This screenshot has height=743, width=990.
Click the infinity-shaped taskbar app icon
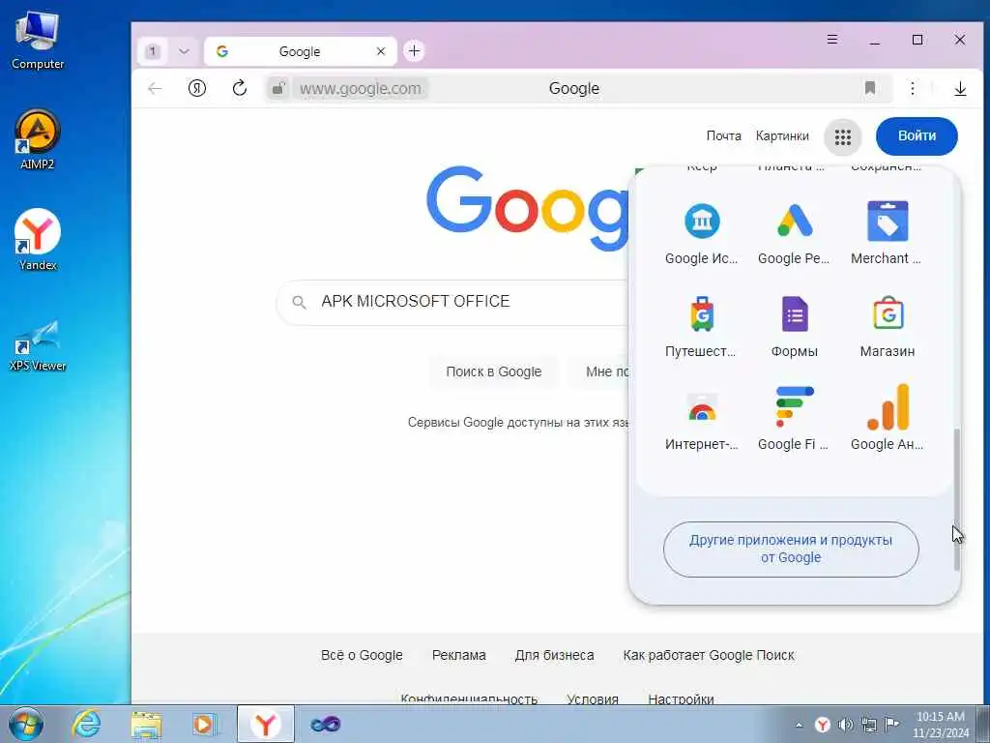(326, 724)
